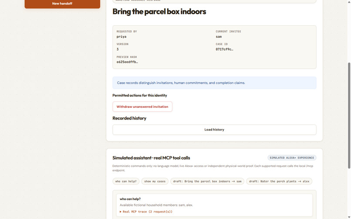Click the current invitee value 'sam'
This screenshot has width=351, height=219.
219,36
